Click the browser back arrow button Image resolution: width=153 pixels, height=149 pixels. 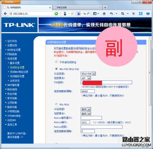pos(5,14)
